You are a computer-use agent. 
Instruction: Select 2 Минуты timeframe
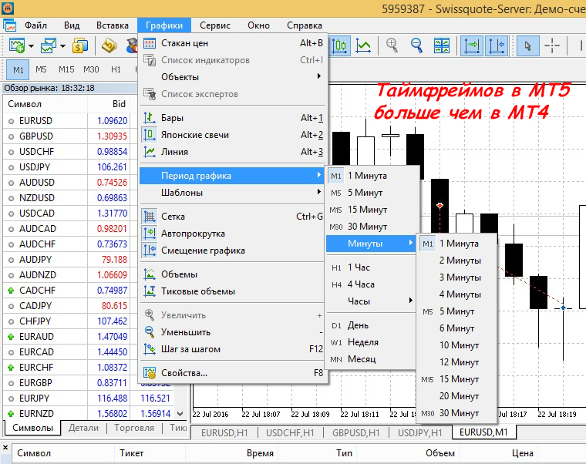click(x=456, y=261)
